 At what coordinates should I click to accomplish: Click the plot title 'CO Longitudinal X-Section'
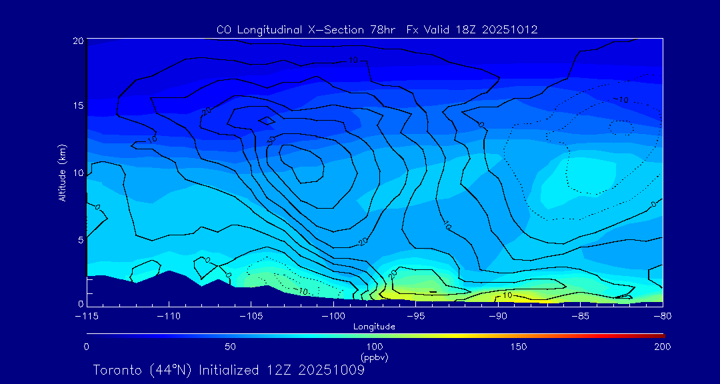[377, 30]
